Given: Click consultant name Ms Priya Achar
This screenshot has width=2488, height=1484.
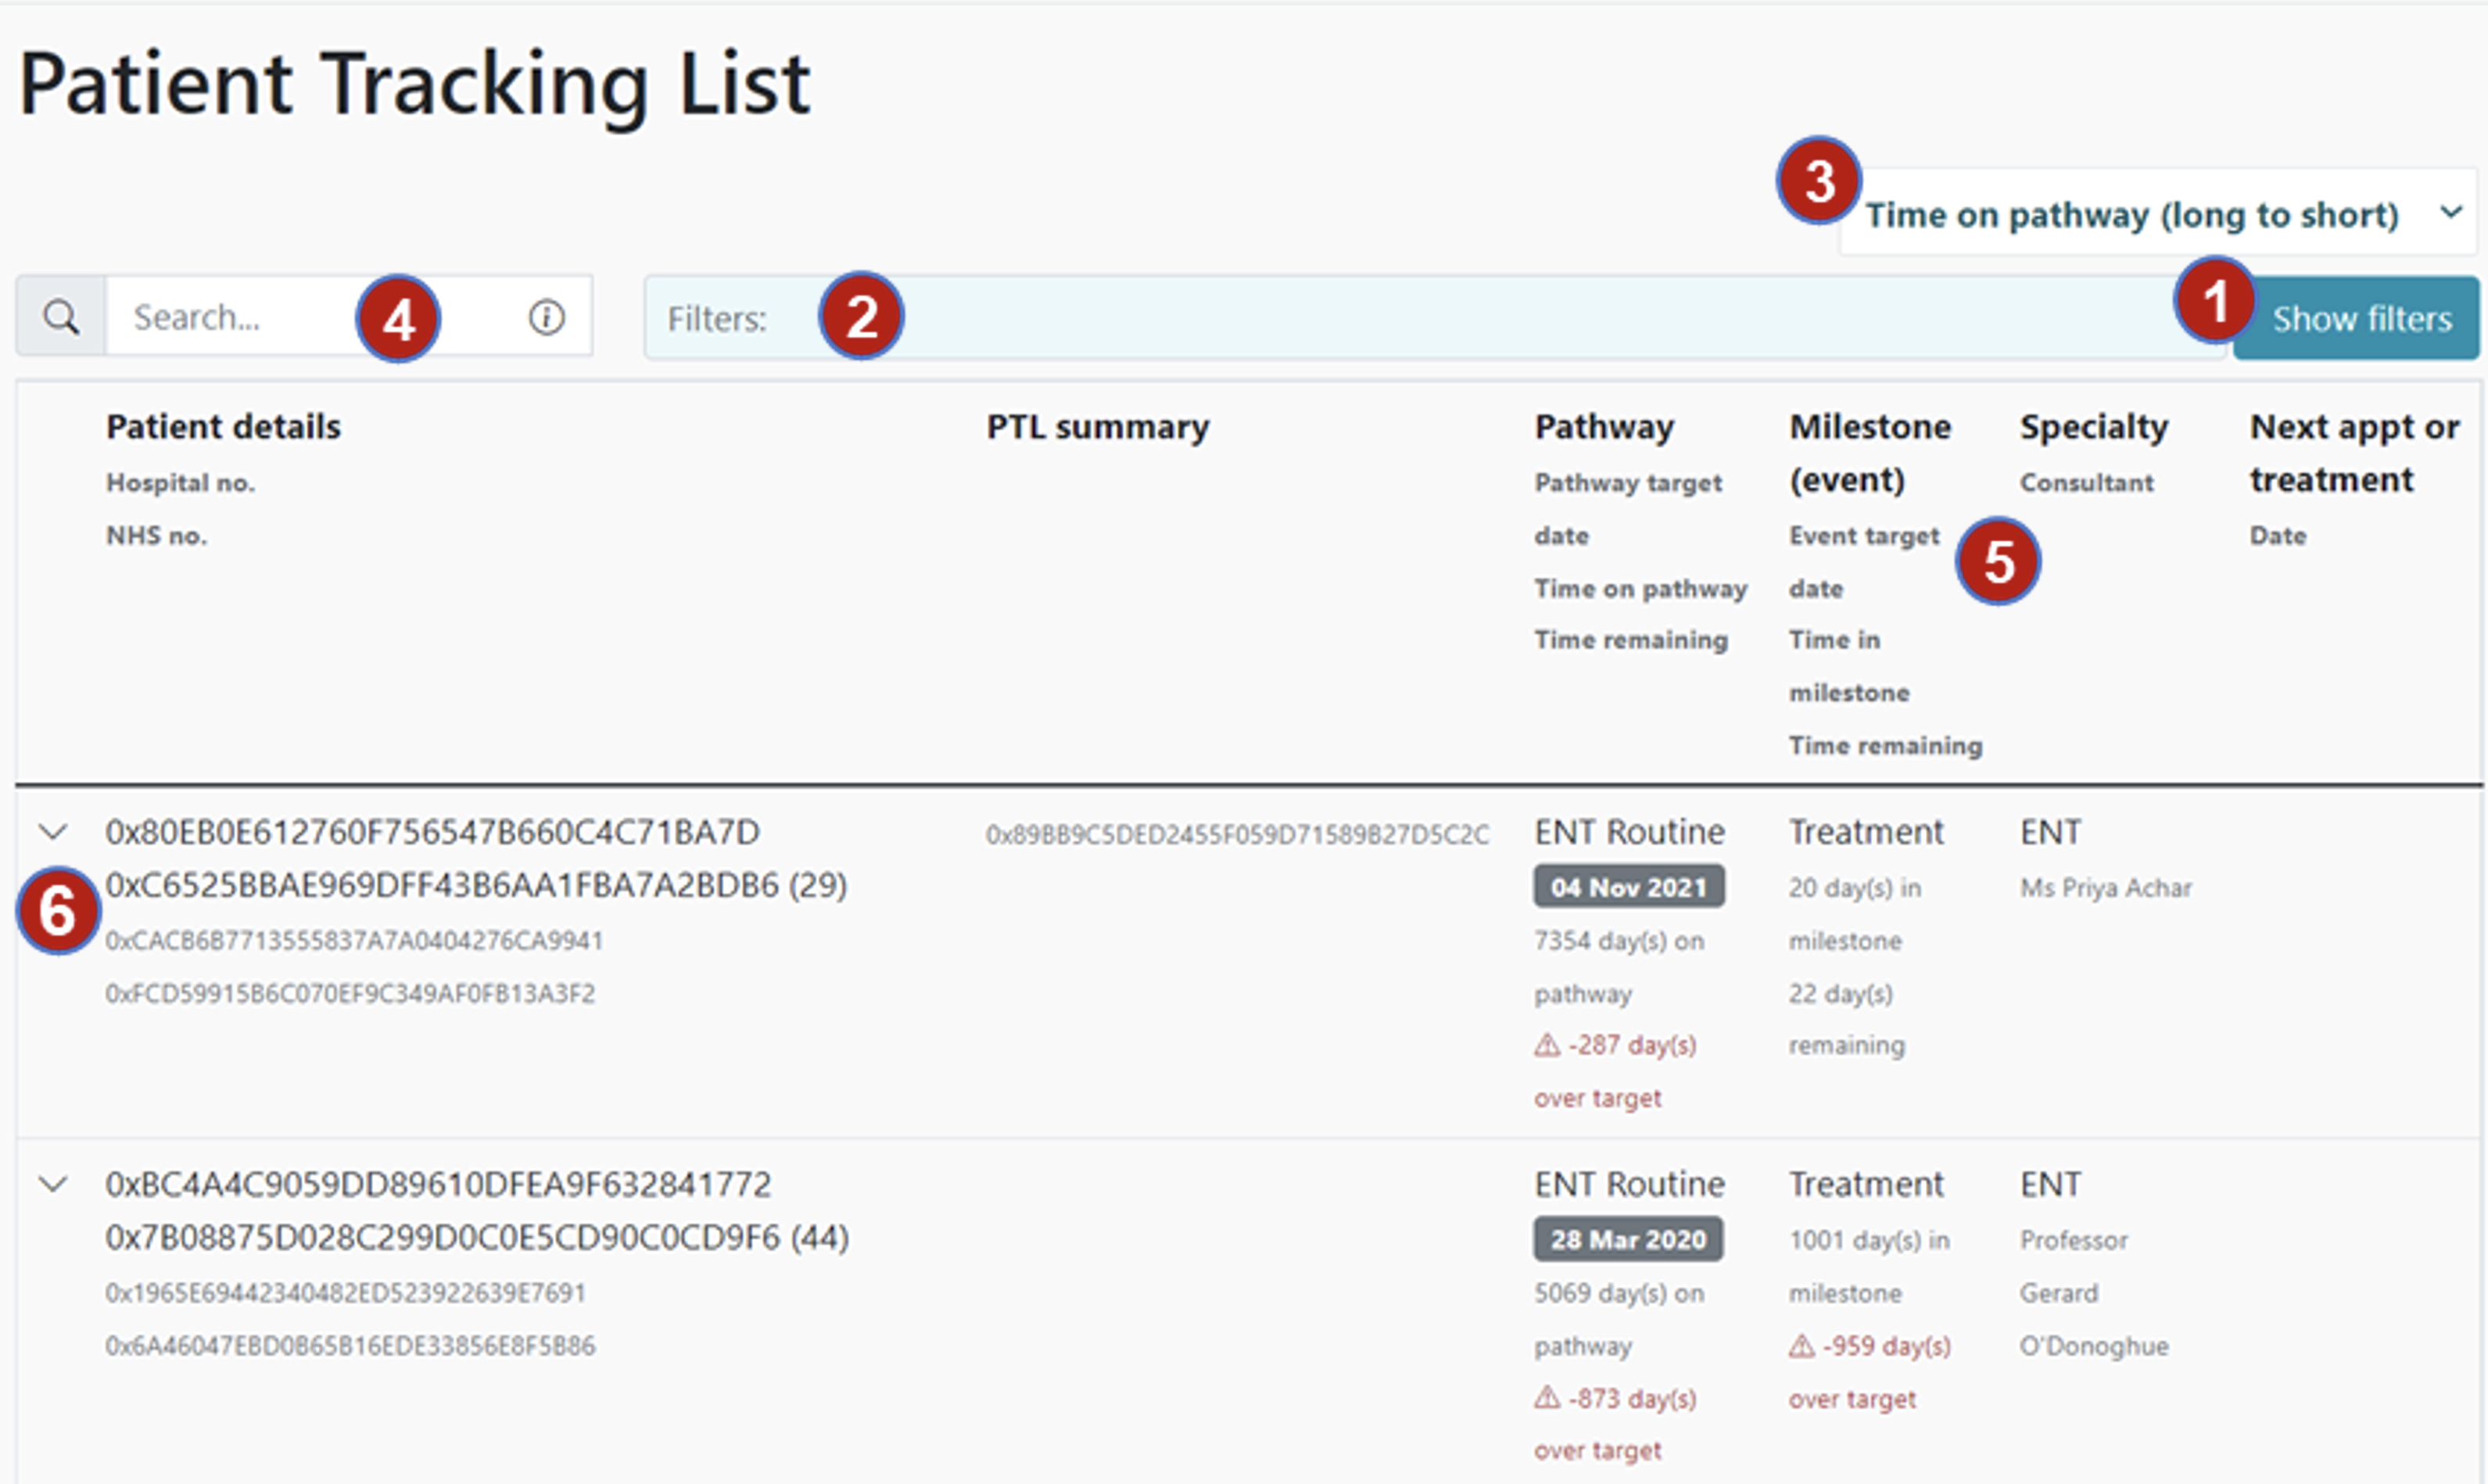Looking at the screenshot, I should (x=2105, y=888).
